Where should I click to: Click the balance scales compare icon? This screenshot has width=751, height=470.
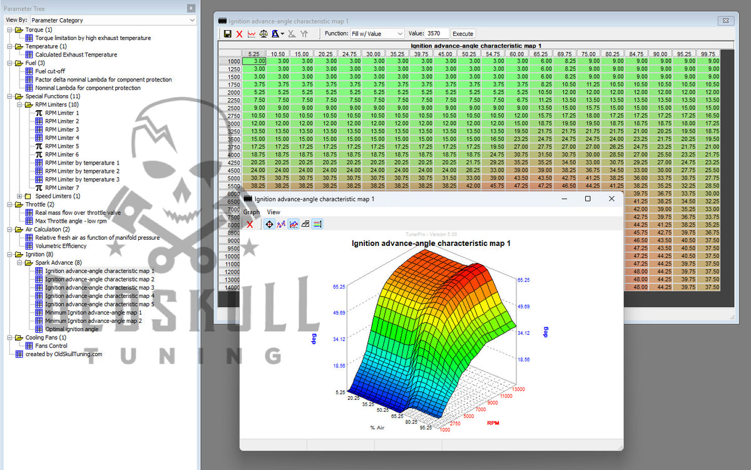coord(263,34)
